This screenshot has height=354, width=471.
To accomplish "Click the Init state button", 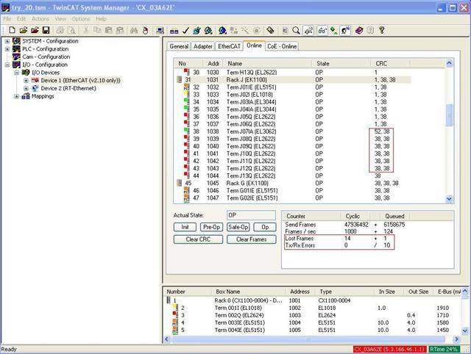I will point(185,227).
